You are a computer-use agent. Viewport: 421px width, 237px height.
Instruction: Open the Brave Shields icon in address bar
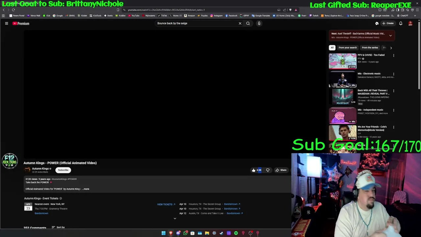point(290,10)
